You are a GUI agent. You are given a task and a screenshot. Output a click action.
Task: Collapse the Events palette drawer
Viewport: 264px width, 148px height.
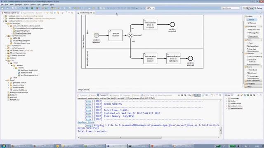pyautogui.click(x=253, y=67)
